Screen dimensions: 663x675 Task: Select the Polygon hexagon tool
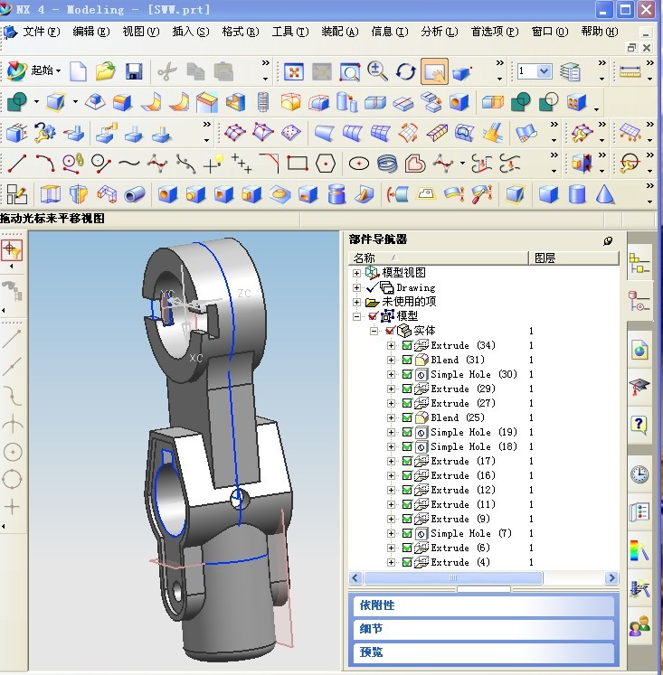pos(326,164)
